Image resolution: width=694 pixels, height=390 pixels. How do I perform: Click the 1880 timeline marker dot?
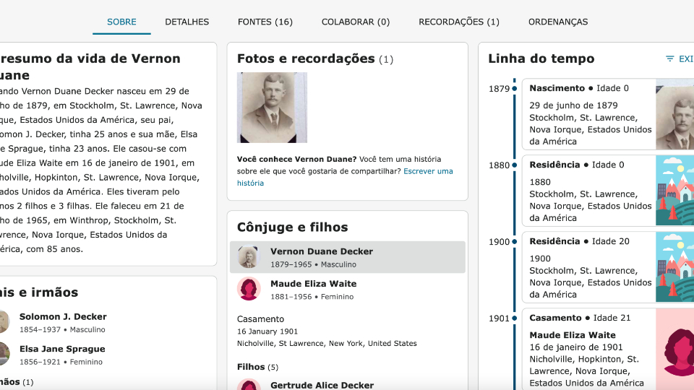tap(514, 165)
